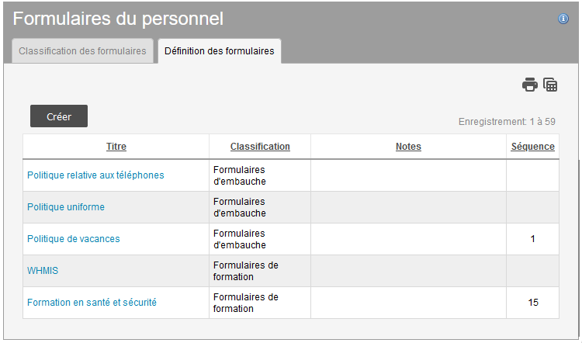Image resolution: width=582 pixels, height=343 pixels.
Task: Open Formation en santé et sécurité
Action: (x=92, y=303)
